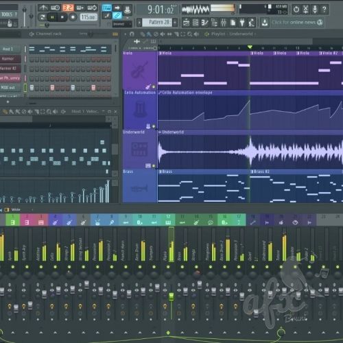Click the record button in the transport
The height and width of the screenshot is (343, 343).
(x=73, y=17)
